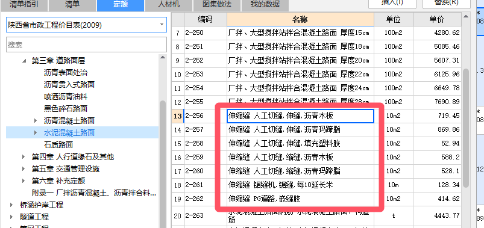
Task: Expand the 桥涵护岸工程 node
Action: (x=11, y=205)
